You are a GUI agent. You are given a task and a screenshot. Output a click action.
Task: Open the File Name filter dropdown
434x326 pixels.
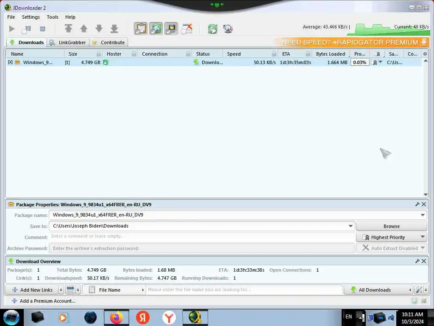pos(114,289)
